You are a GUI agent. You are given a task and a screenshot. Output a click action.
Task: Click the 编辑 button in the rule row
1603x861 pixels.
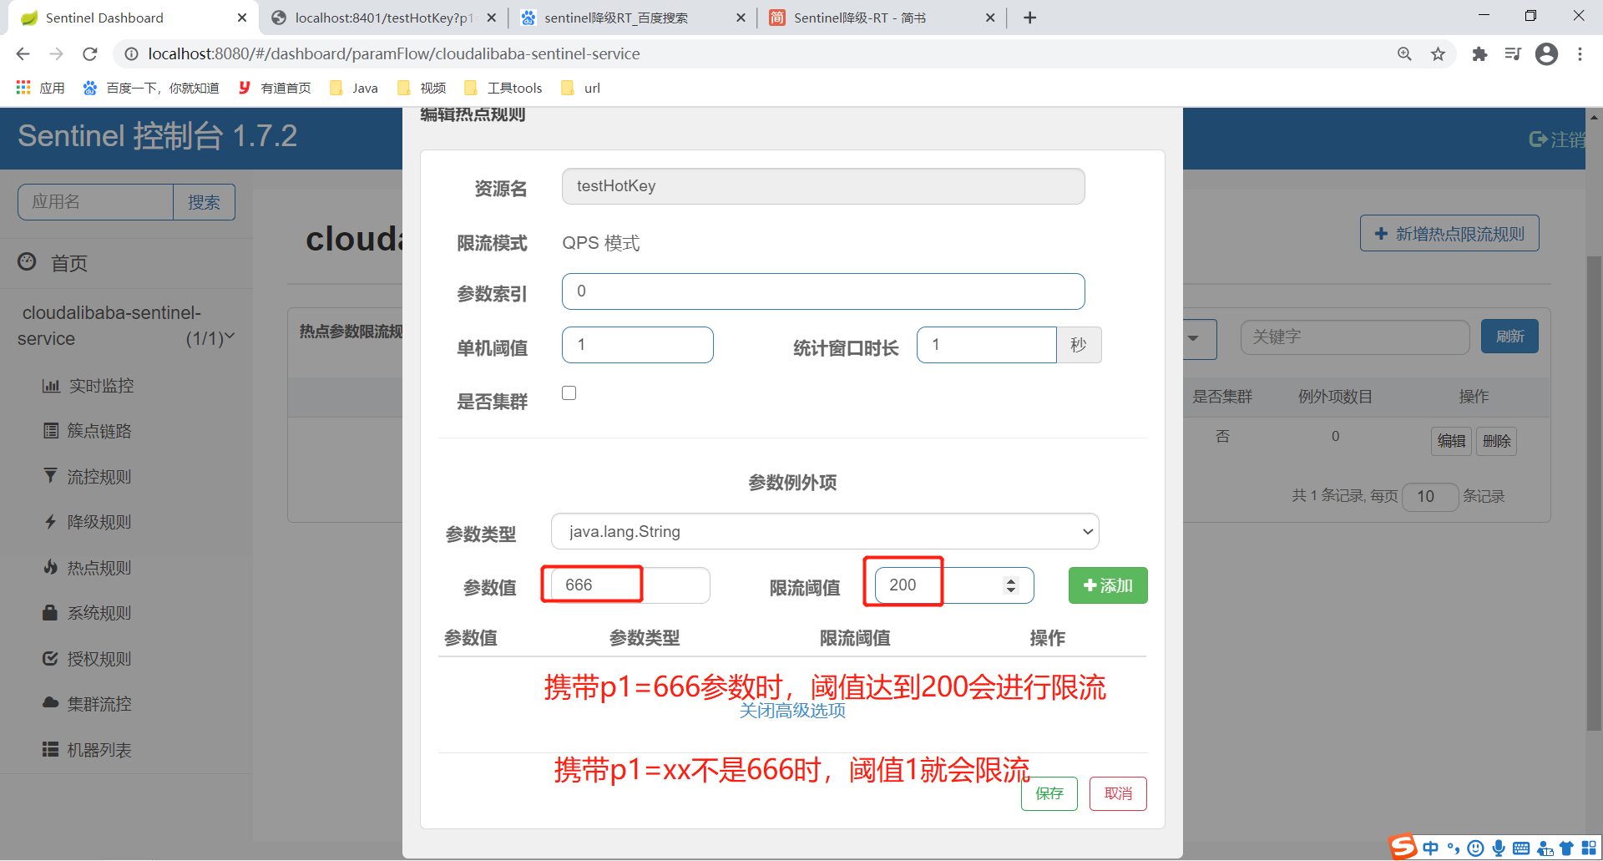pos(1451,441)
